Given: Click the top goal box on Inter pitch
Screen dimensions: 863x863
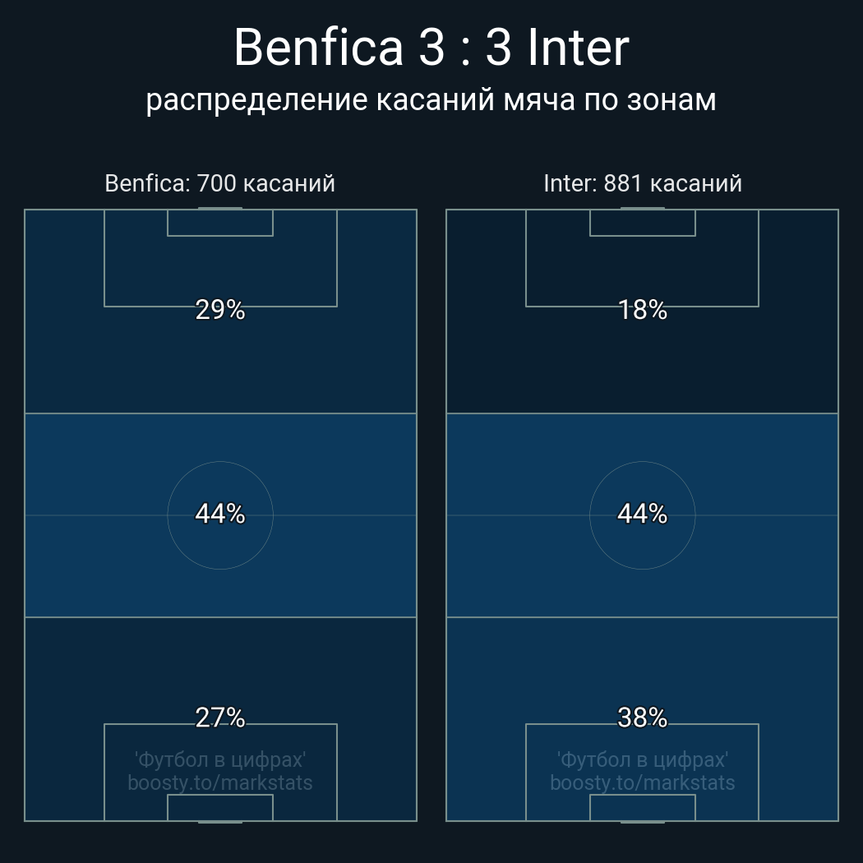Looking at the screenshot, I should [x=642, y=223].
